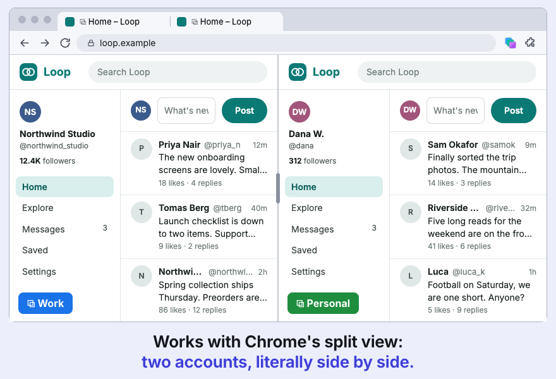The height and width of the screenshot is (379, 556).
Task: Open Luca's L avatar
Action: pos(411,276)
